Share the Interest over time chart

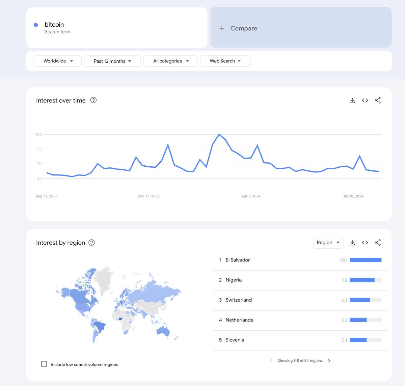coord(378,101)
